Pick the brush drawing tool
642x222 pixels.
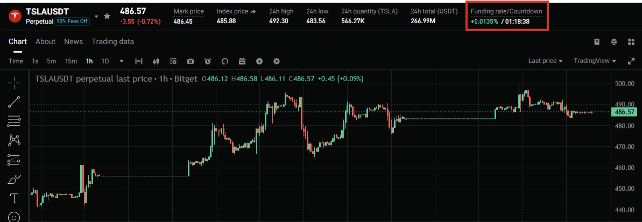(15, 180)
